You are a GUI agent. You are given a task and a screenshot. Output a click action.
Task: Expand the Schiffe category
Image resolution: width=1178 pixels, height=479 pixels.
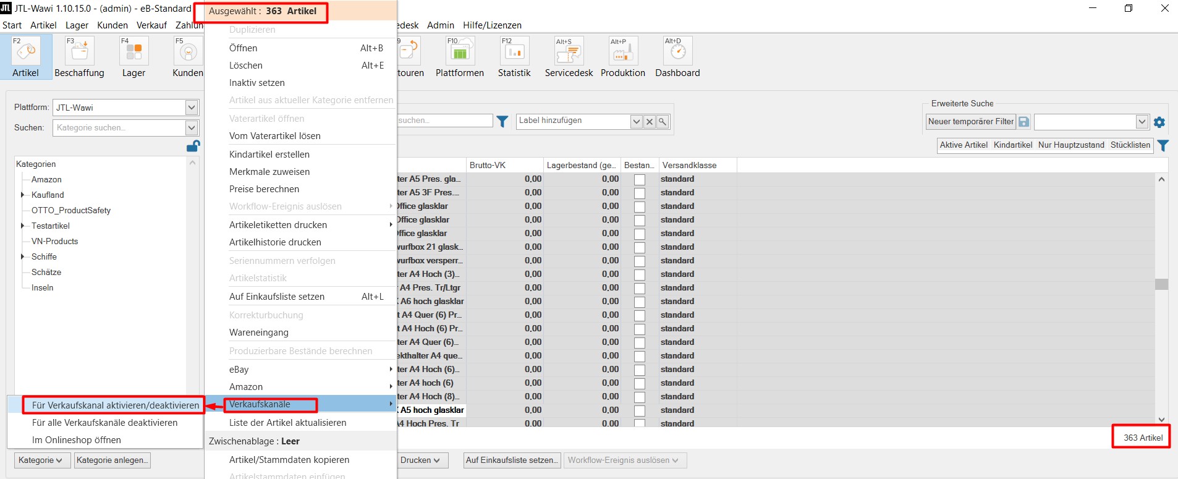pos(23,256)
